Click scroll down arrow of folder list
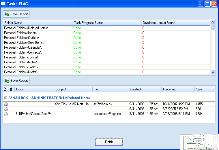The width and height of the screenshot is (219, 150). [x=213, y=72]
